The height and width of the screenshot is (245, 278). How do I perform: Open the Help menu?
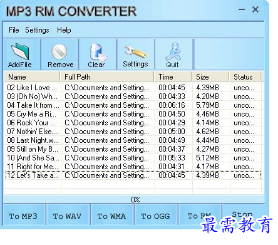[x=64, y=30]
